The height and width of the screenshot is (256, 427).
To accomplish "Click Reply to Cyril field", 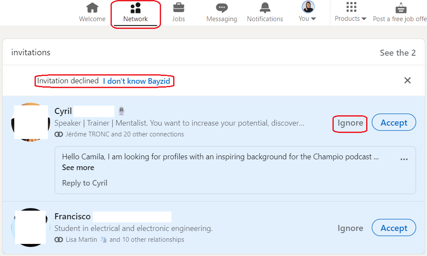I will 85,183.
